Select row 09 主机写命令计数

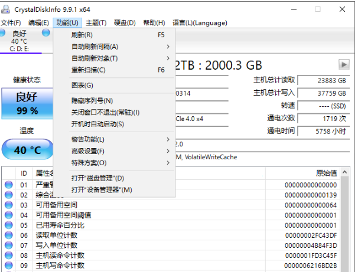(x=171, y=266)
